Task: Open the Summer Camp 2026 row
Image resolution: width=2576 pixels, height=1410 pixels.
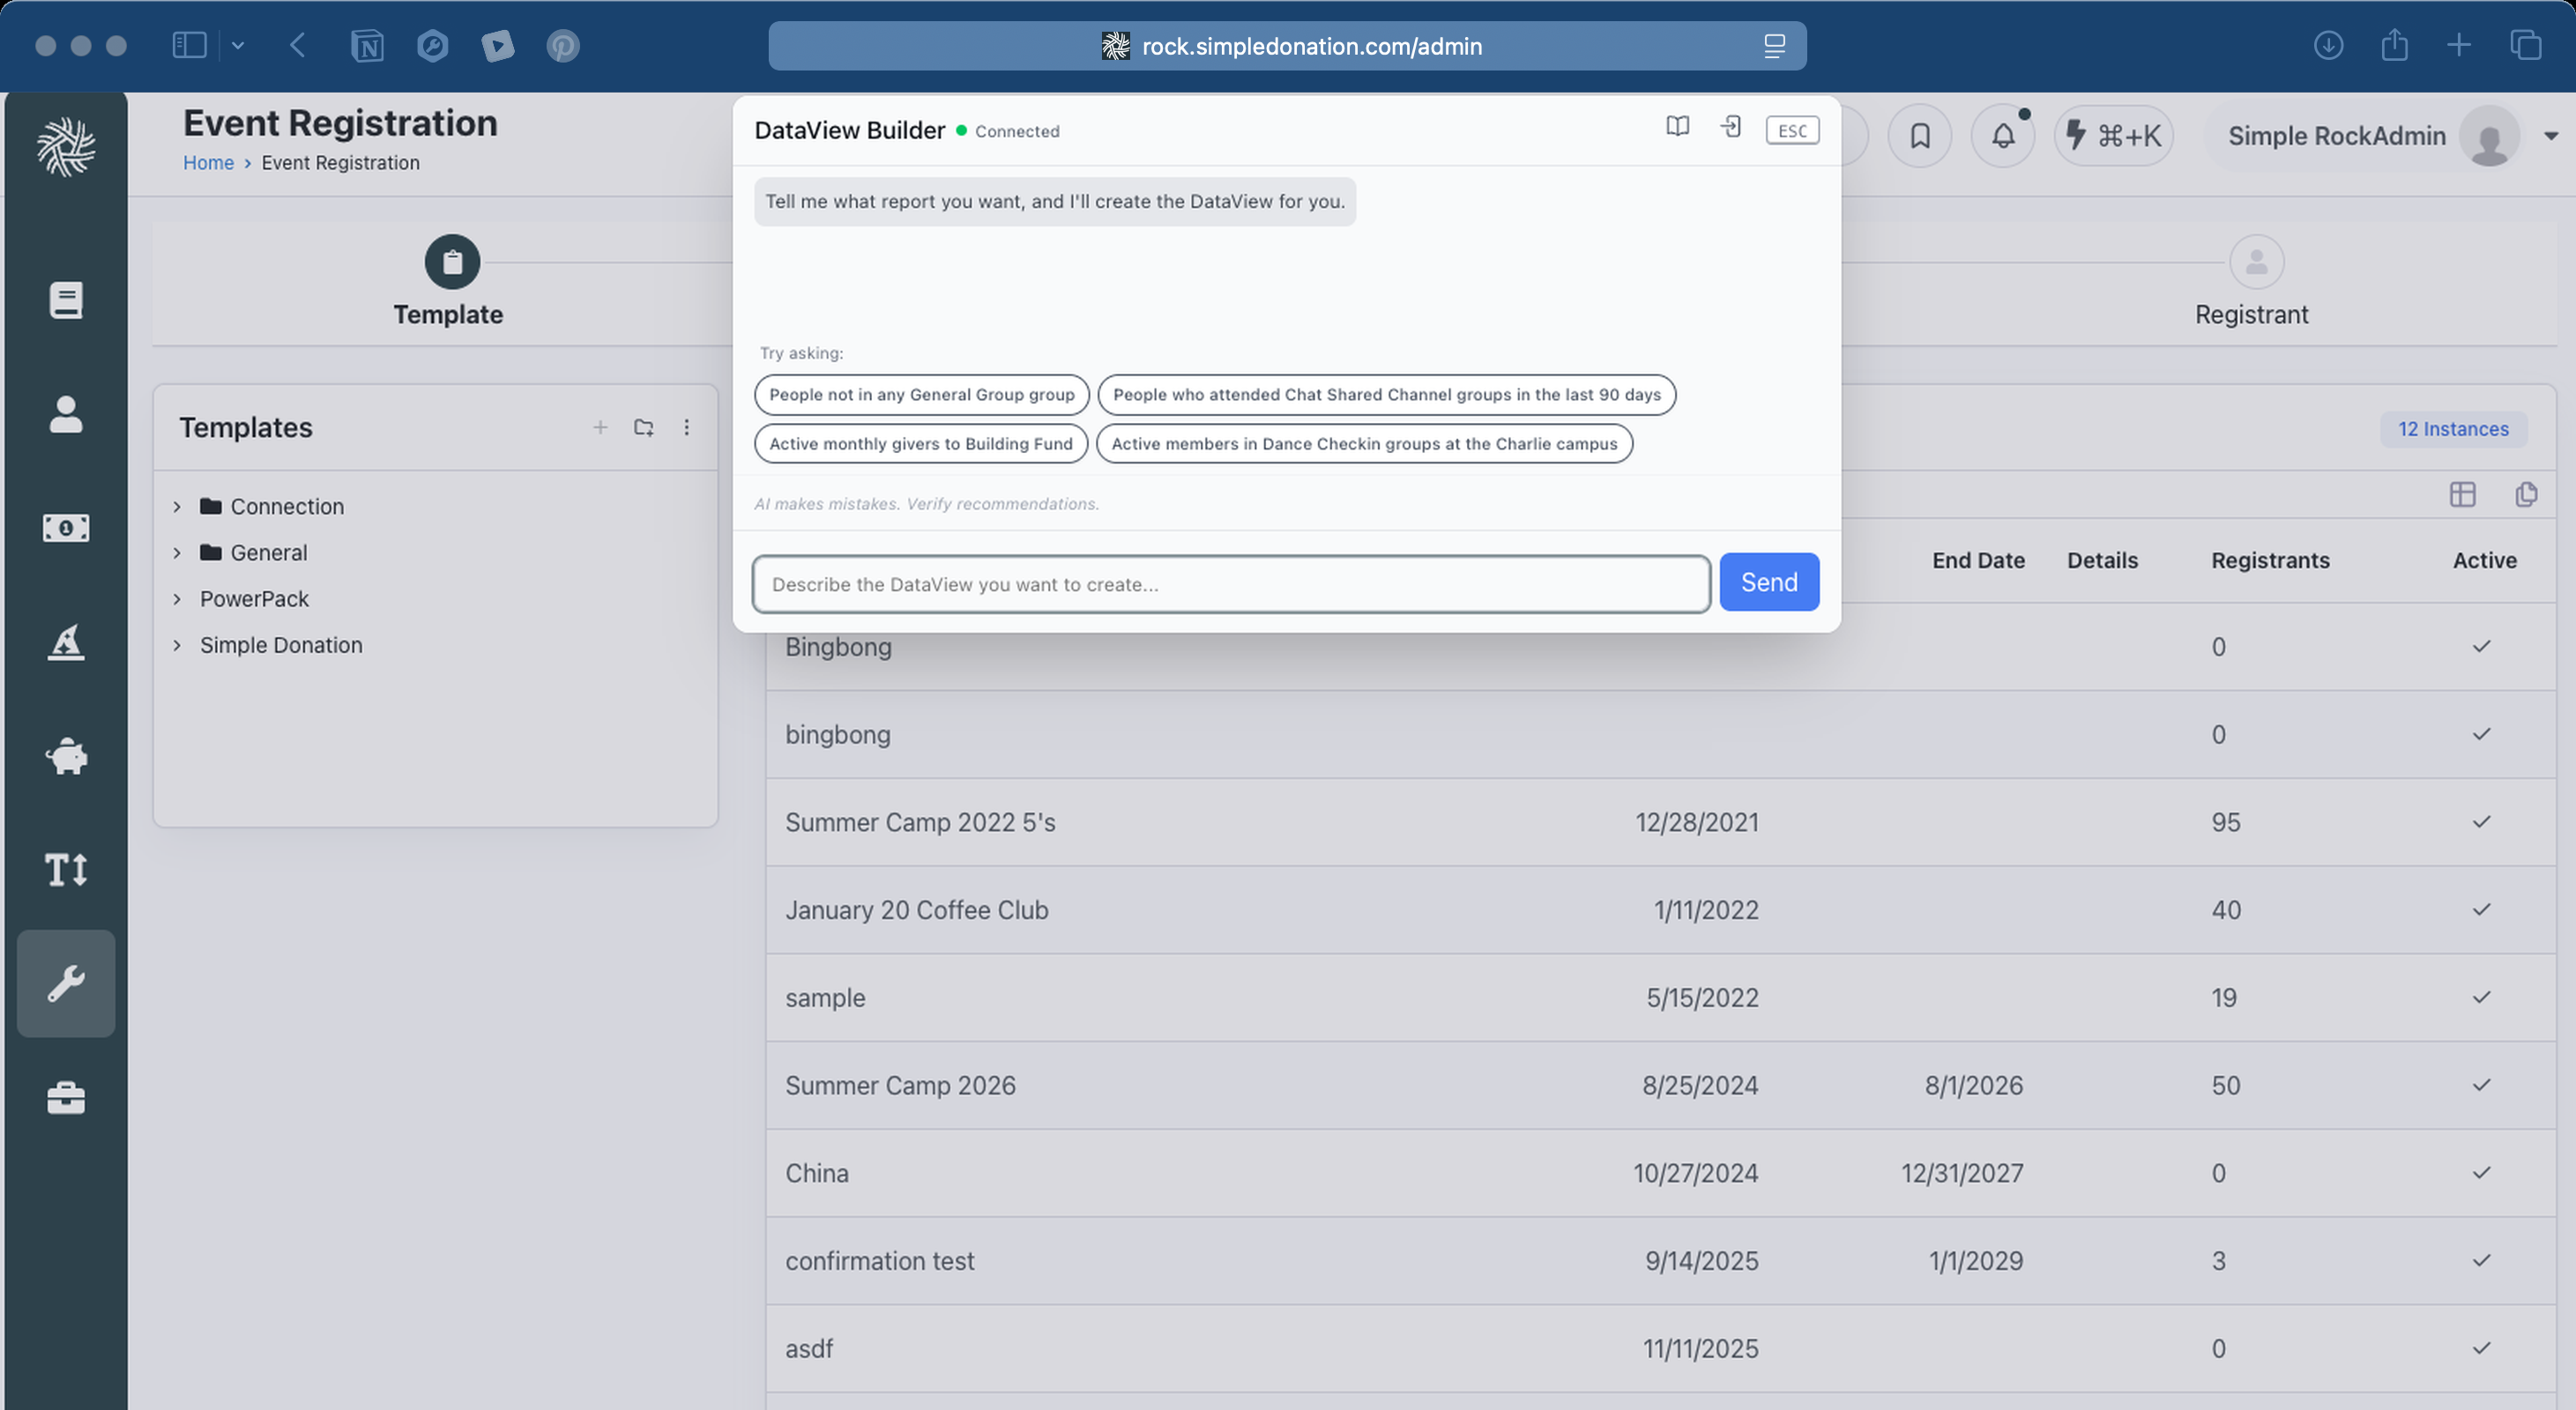Action: [1661, 1087]
